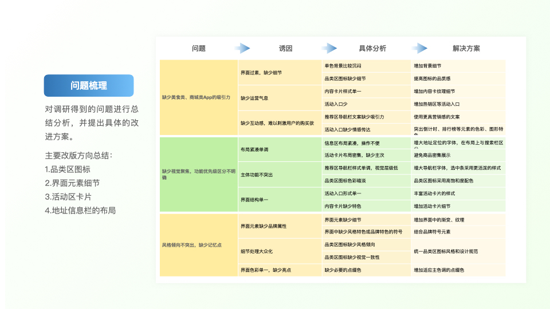Click cause cell '缺少运营气息'
This screenshot has width=550, height=309.
[x=280, y=98]
